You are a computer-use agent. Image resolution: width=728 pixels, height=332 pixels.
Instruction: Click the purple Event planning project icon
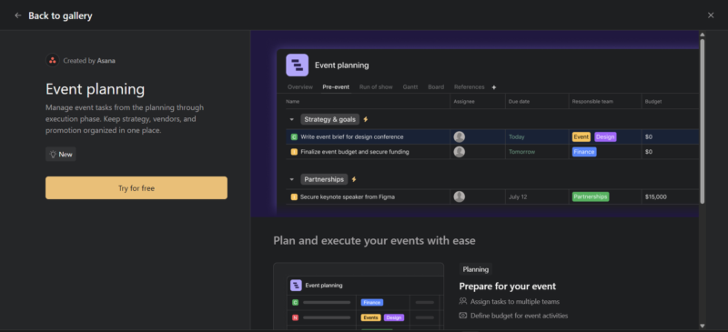click(x=298, y=65)
